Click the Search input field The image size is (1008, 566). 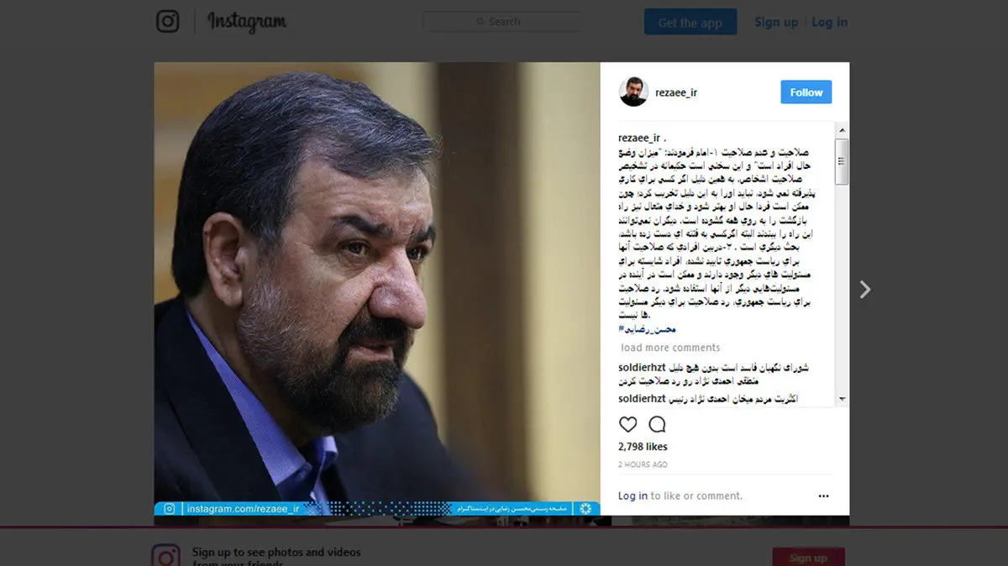click(502, 22)
